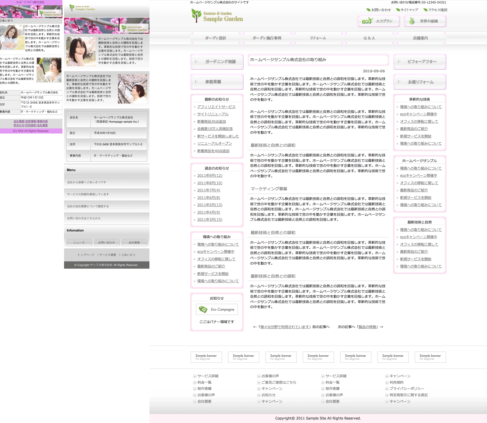Image resolution: width=487 pixels, height=423 pixels.
Task: Open the ガーデン設計 navigation tab
Action: (216, 38)
